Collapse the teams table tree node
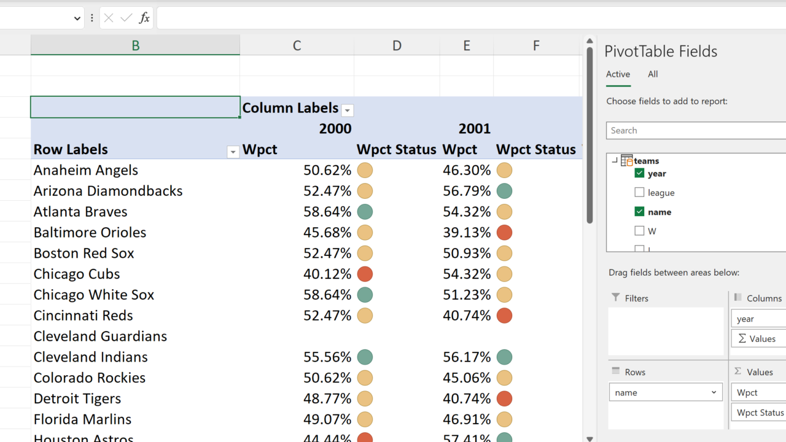 pos(614,160)
